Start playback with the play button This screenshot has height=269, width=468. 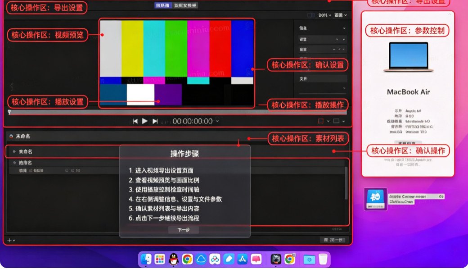pyautogui.click(x=145, y=121)
